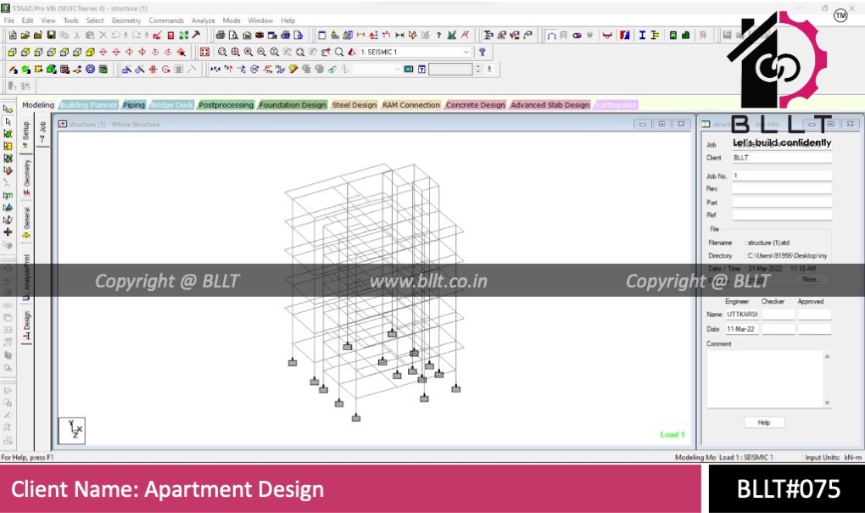This screenshot has height=513, width=865.
Task: Switch to the Postprocessing tab
Action: click(226, 105)
